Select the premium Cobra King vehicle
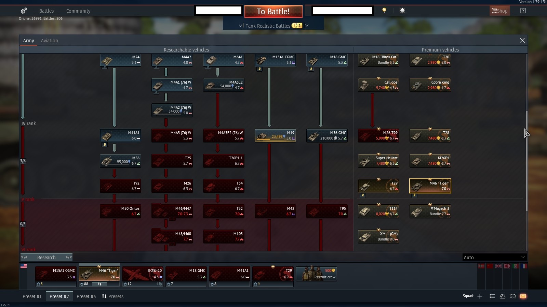Image resolution: width=547 pixels, height=307 pixels. 430,85
